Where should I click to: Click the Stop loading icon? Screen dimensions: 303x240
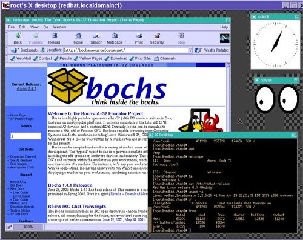pos(181,38)
